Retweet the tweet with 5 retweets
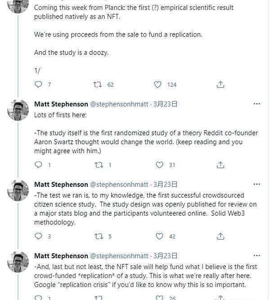Viewport: 270px width, 300px height. coord(99,236)
